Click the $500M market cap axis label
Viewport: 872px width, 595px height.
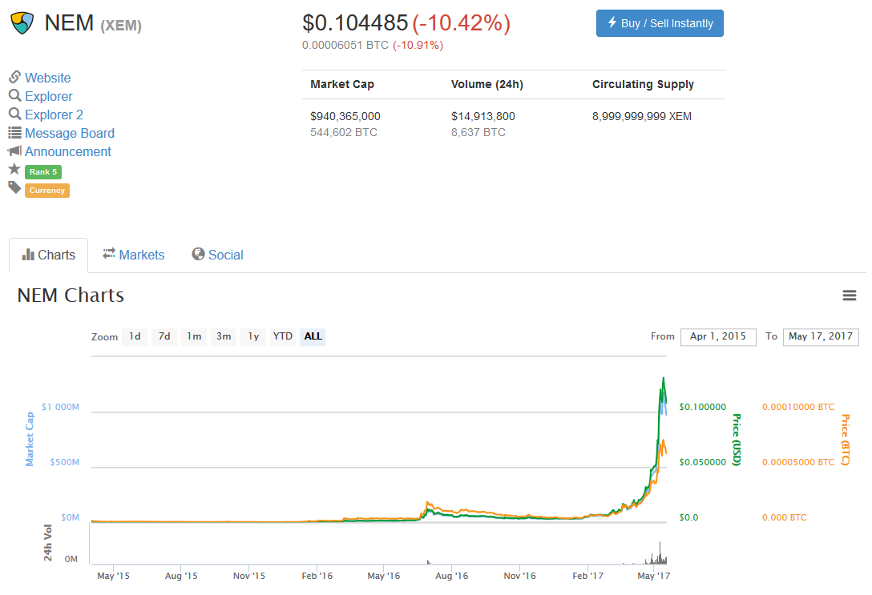[64, 462]
